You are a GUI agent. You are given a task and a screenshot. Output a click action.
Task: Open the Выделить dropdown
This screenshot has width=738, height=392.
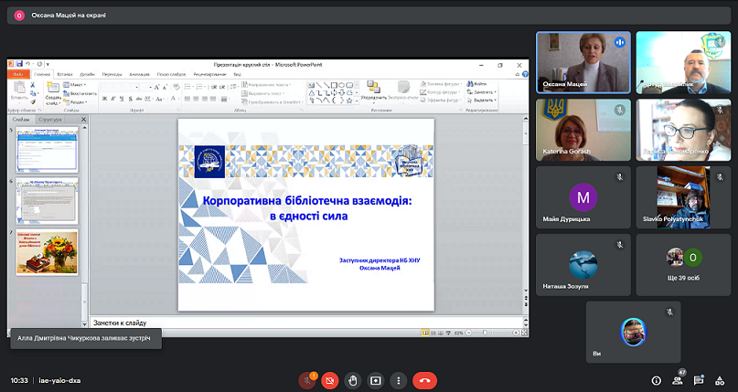[482, 101]
